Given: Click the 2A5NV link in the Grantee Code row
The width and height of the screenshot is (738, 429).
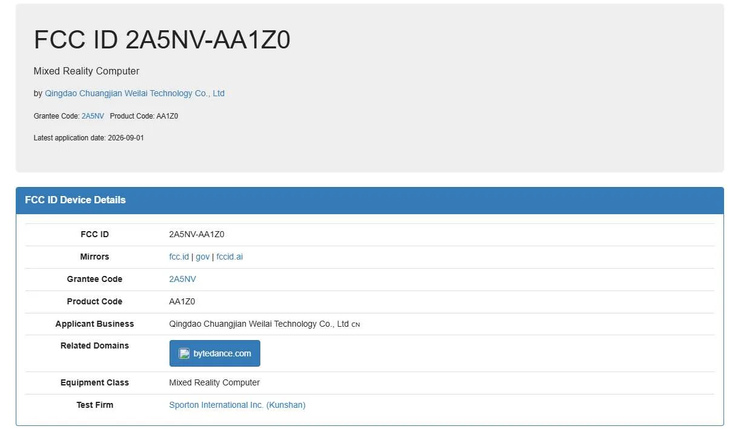Looking at the screenshot, I should coord(182,279).
